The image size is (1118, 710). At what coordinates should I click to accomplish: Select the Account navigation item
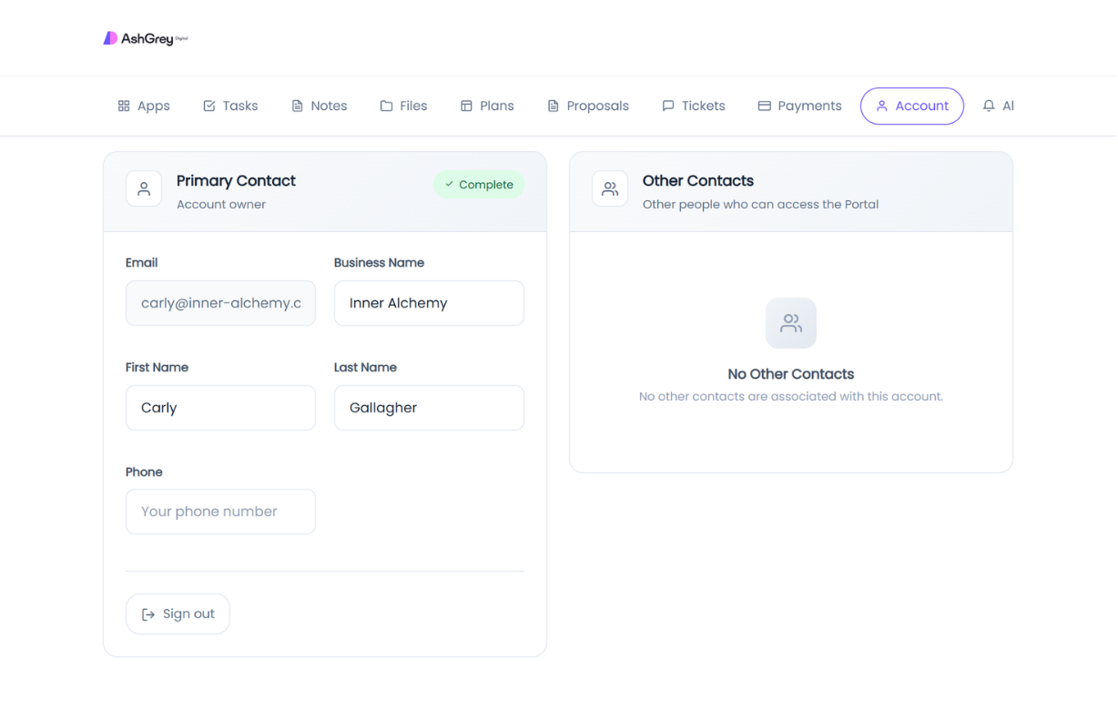pos(912,106)
